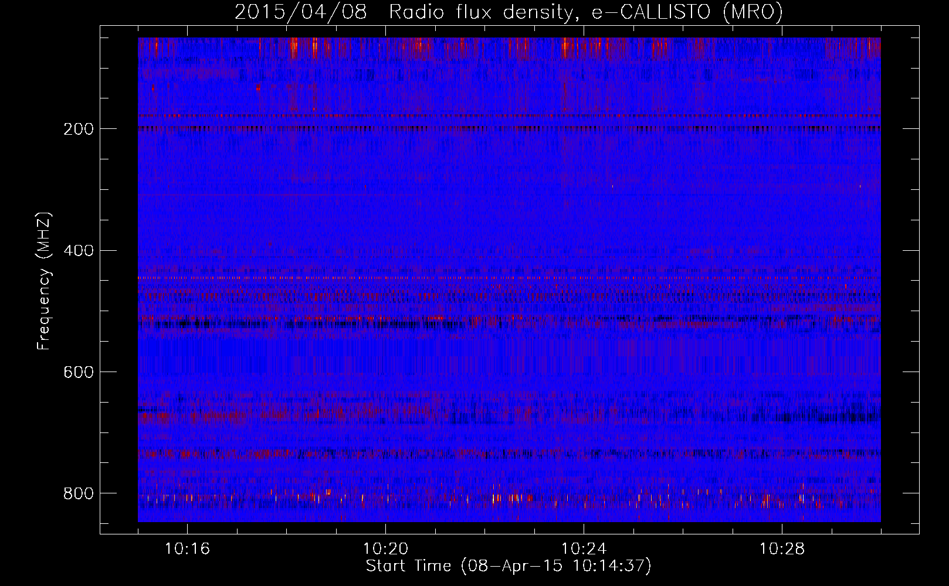Viewport: 949px width, 586px height.
Task: Click the 10:16 time tick label
Action: point(187,549)
